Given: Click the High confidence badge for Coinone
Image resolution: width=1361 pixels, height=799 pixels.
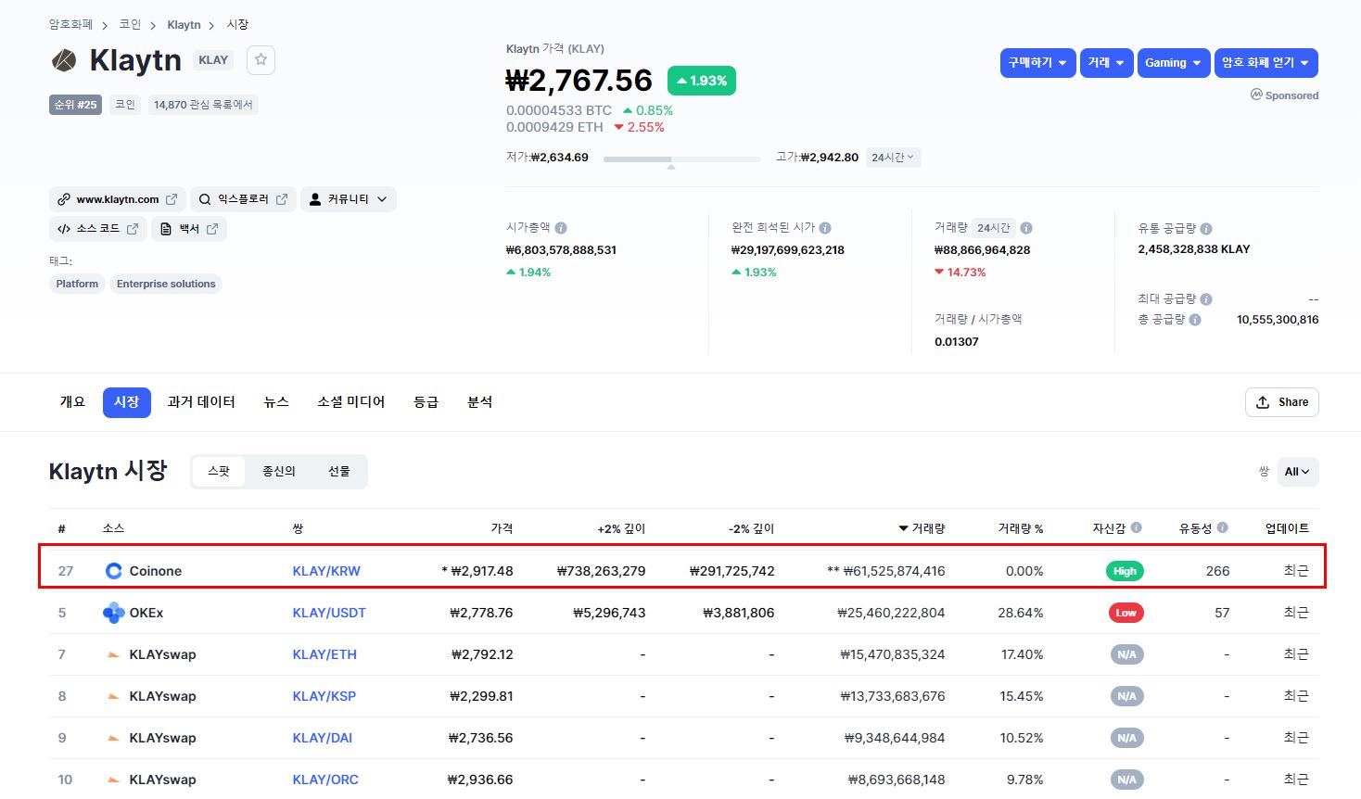Looking at the screenshot, I should (1125, 571).
